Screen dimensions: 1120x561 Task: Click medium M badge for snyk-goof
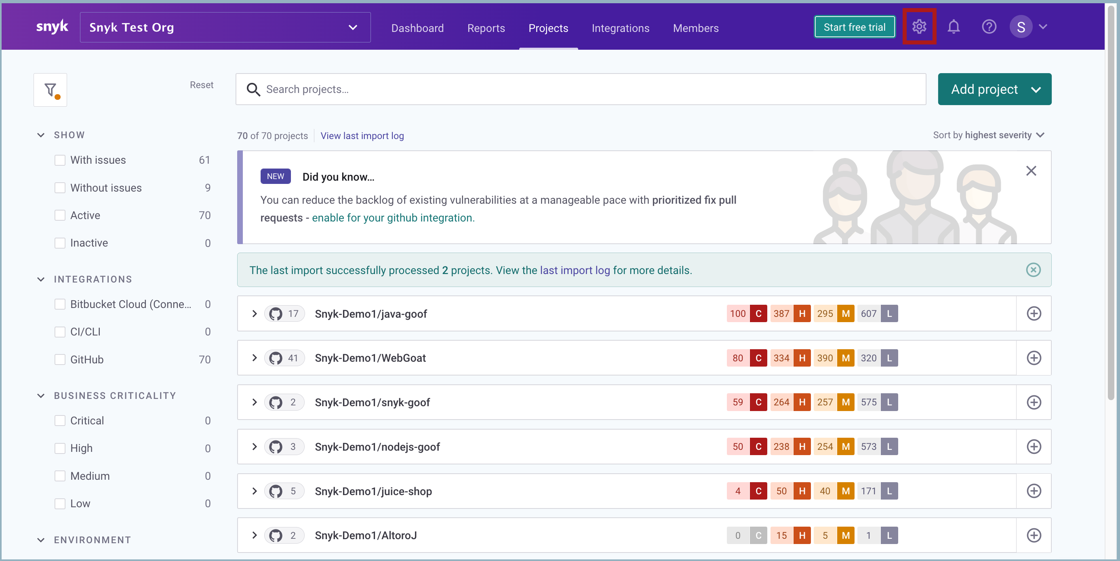845,402
